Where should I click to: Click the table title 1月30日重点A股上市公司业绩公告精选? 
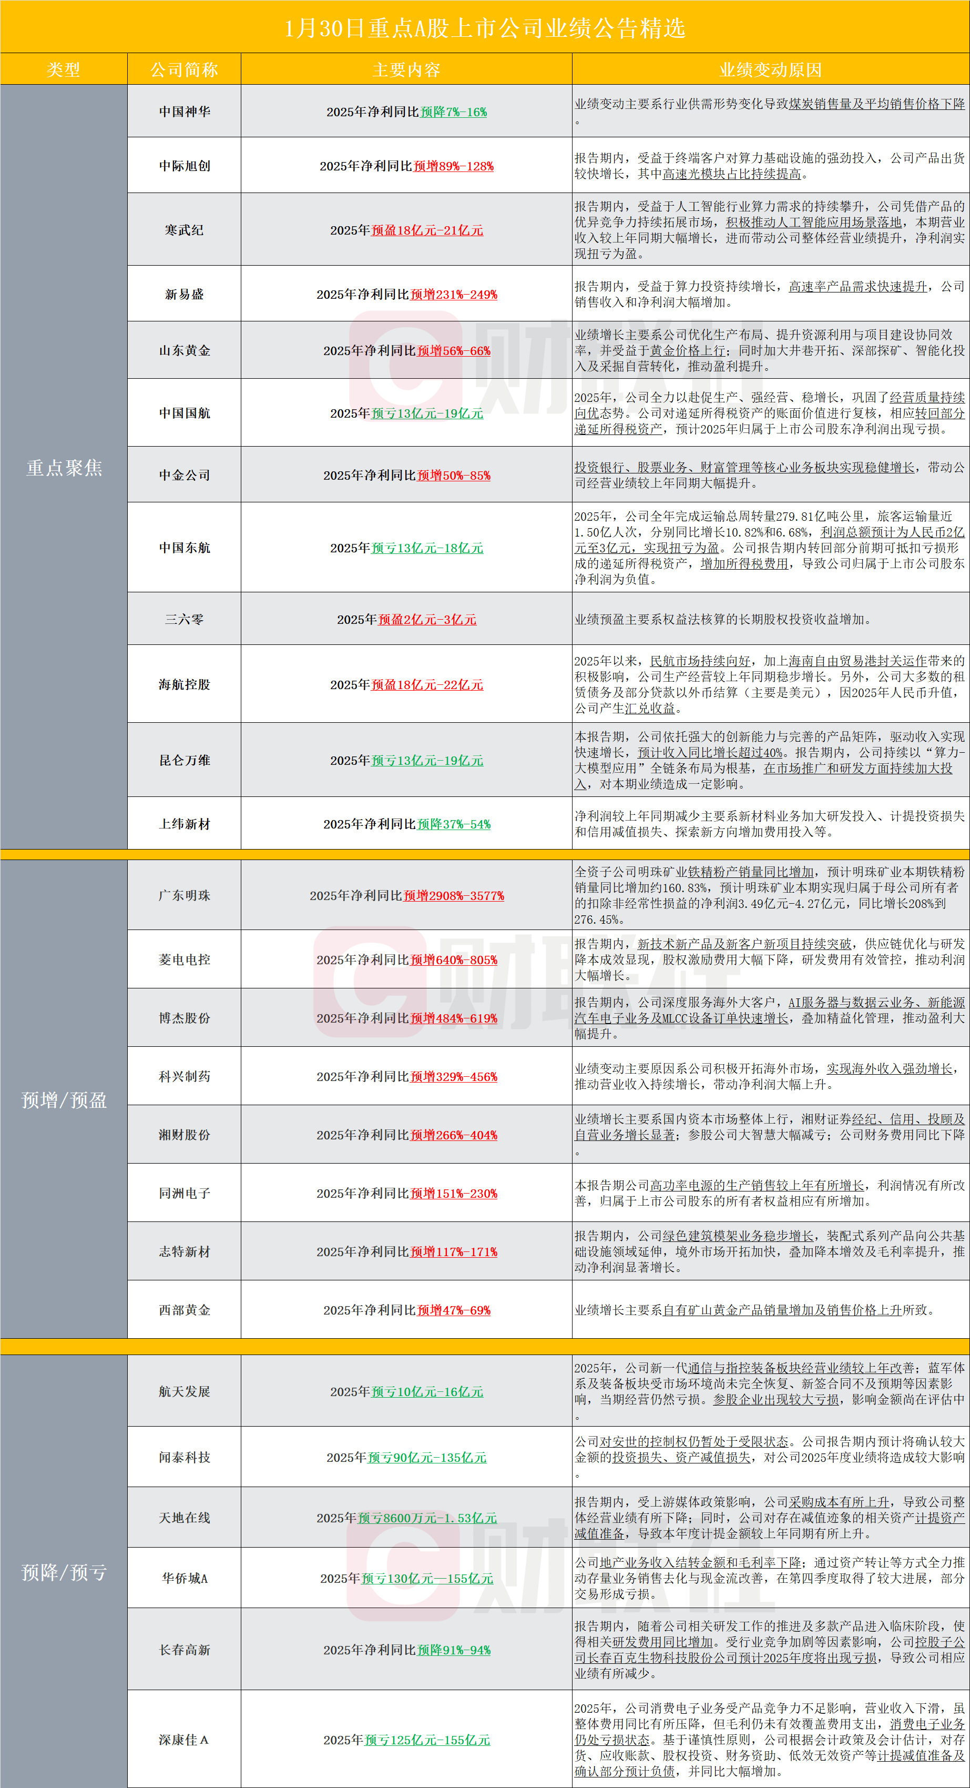[484, 28]
